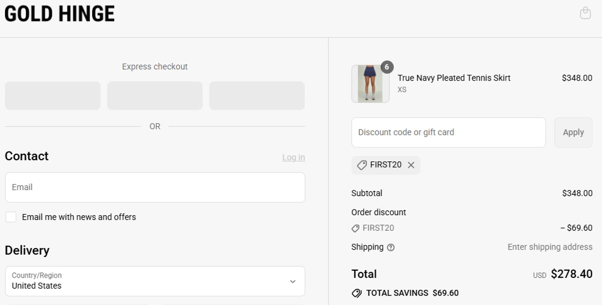This screenshot has height=305, width=602.
Task: Select the first express checkout button
Action: (53, 96)
